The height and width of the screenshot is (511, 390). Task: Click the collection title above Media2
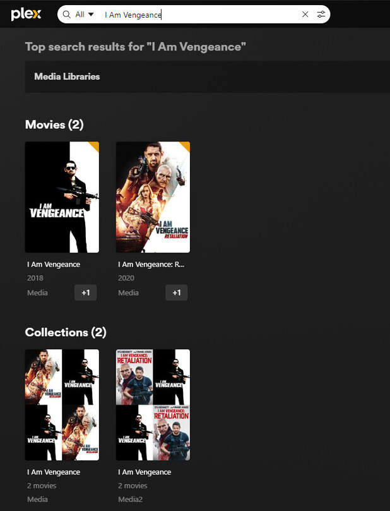pos(145,472)
